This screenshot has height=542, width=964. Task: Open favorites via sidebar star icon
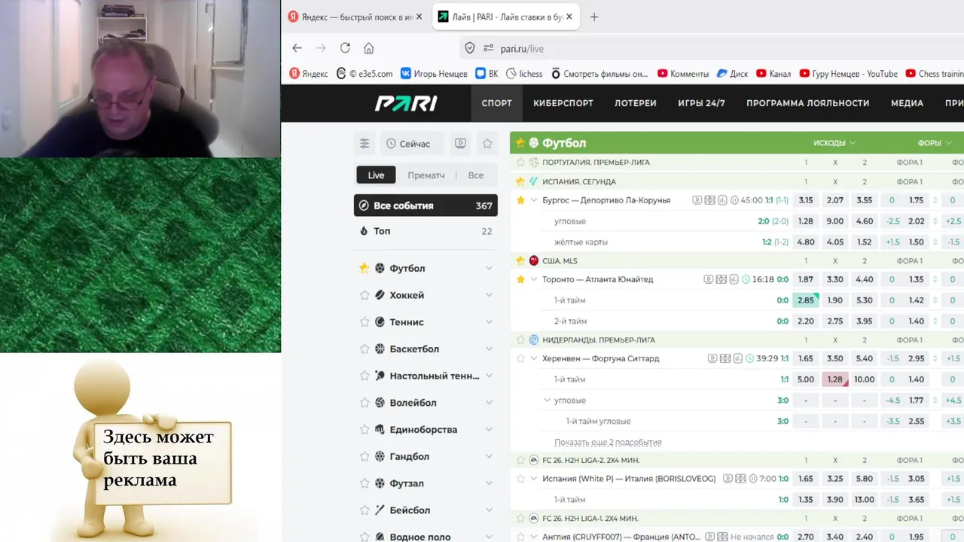[x=487, y=143]
